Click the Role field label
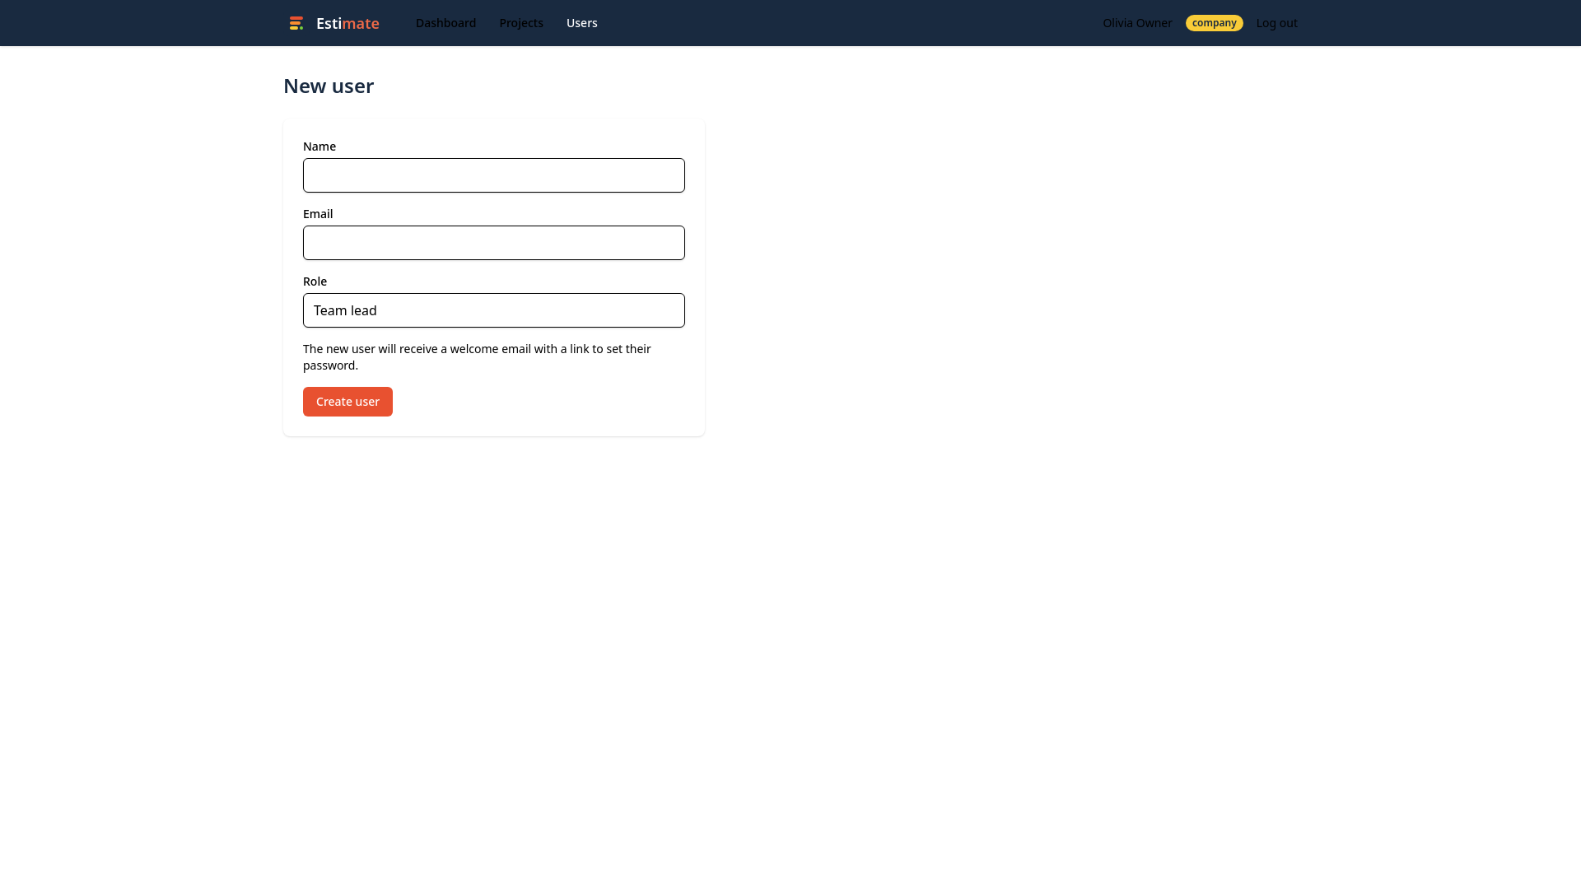 (315, 282)
